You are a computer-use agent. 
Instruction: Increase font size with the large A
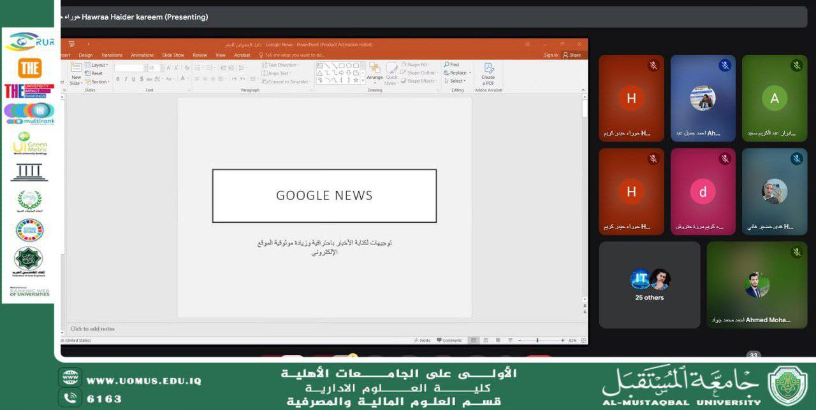click(168, 67)
